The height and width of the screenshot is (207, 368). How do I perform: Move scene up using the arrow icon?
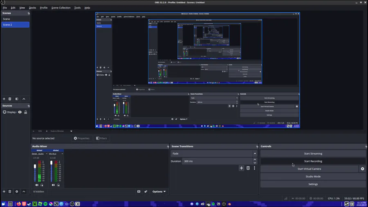24,99
